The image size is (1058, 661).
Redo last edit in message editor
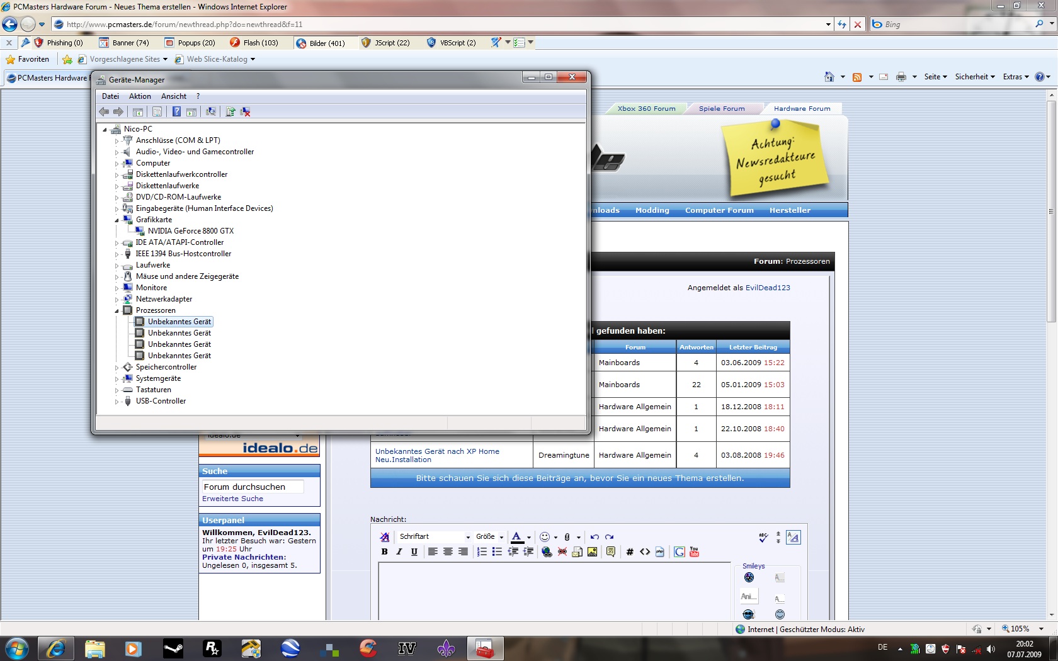[x=609, y=537]
